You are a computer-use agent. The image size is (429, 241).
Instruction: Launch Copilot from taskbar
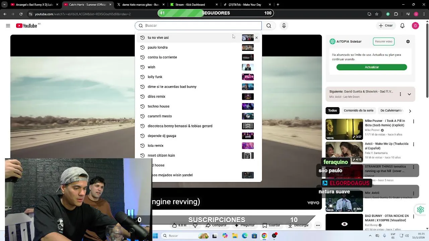(225, 236)
